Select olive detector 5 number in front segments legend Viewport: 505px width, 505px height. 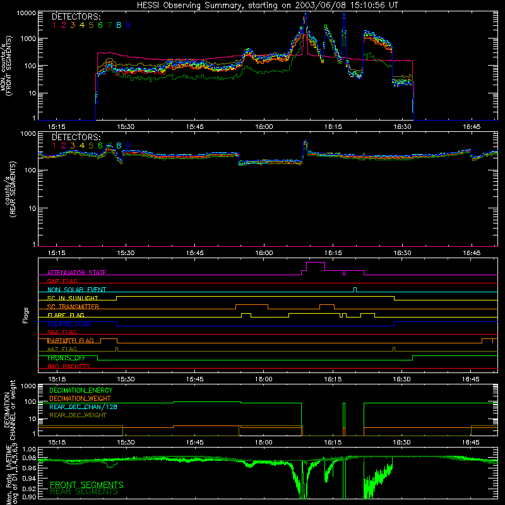(x=91, y=25)
